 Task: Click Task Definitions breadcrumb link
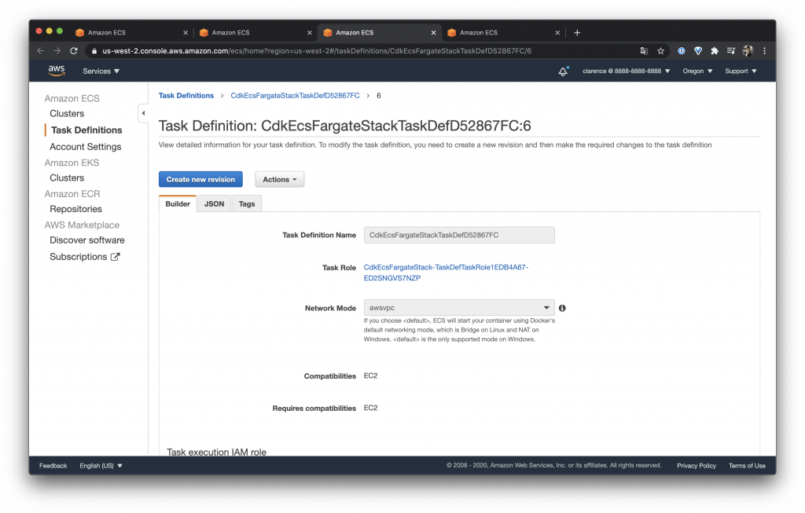point(186,95)
